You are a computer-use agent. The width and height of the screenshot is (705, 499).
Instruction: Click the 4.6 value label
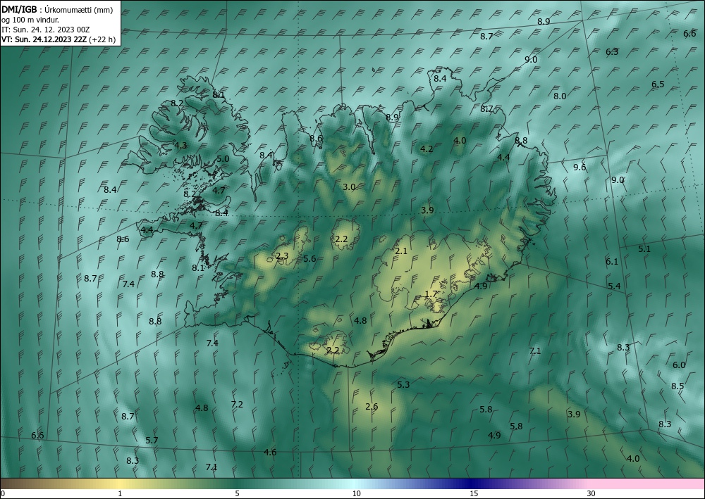point(270,453)
